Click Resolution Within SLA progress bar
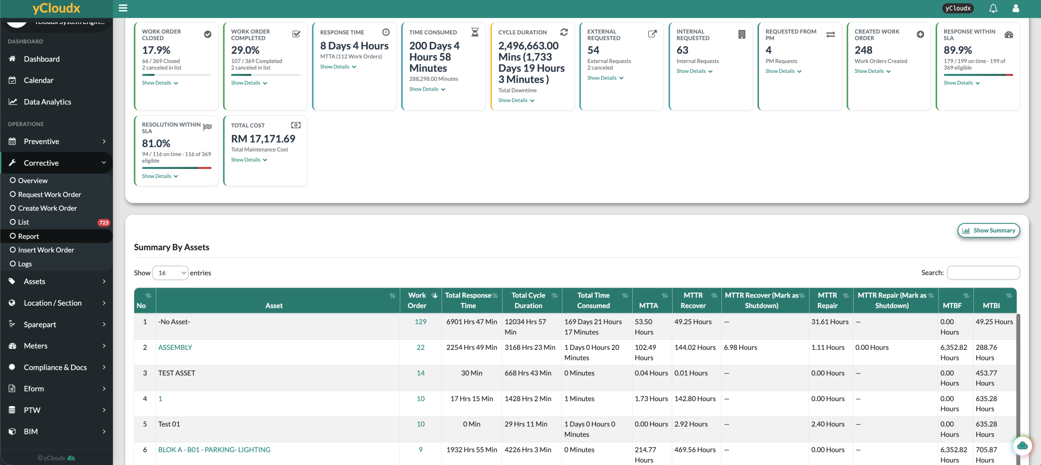The image size is (1041, 465). click(x=176, y=168)
